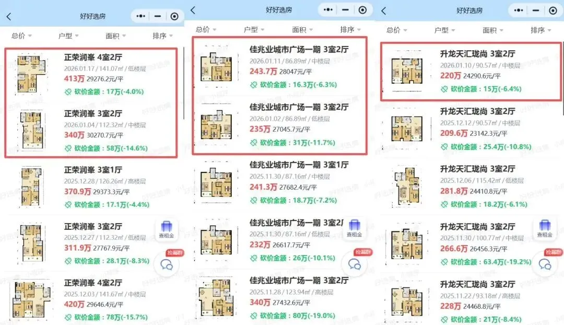Open 正荣润峯 3室1厅 listing title
The width and height of the screenshot is (564, 325).
point(93,170)
